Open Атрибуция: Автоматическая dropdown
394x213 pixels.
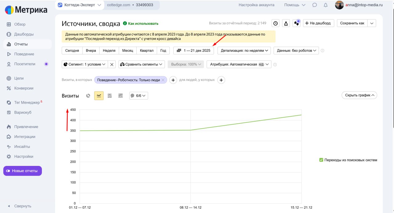click(239, 64)
